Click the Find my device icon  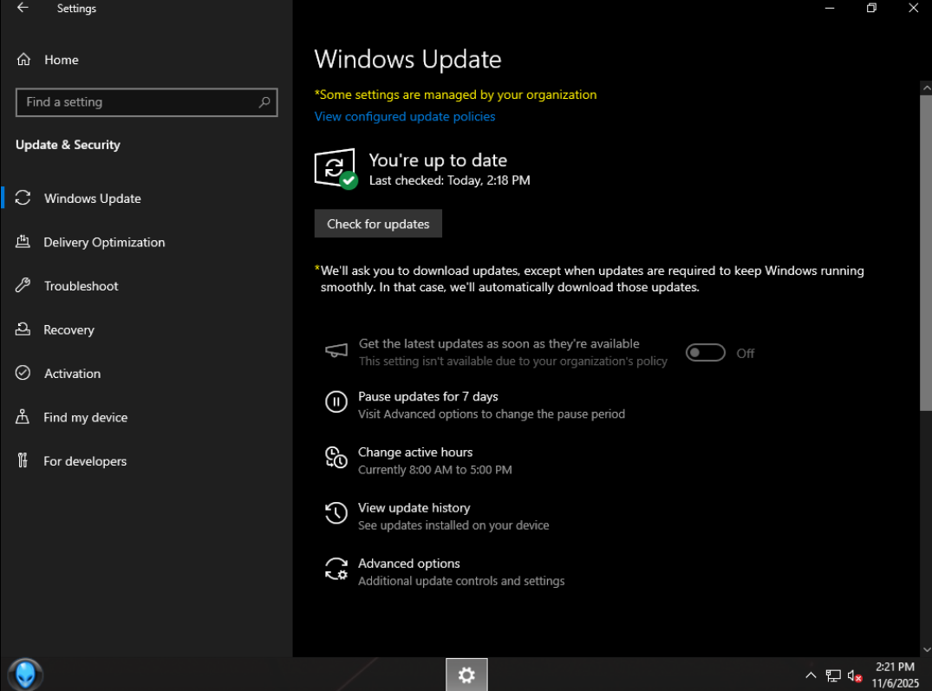[x=23, y=417]
